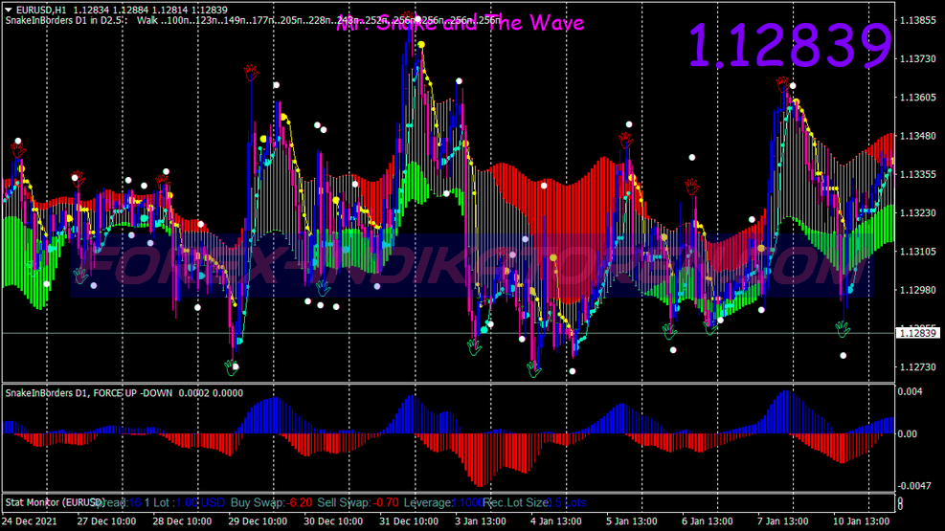The height and width of the screenshot is (531, 945).
Task: Click the large purple 1.12839 price display
Action: tap(790, 45)
